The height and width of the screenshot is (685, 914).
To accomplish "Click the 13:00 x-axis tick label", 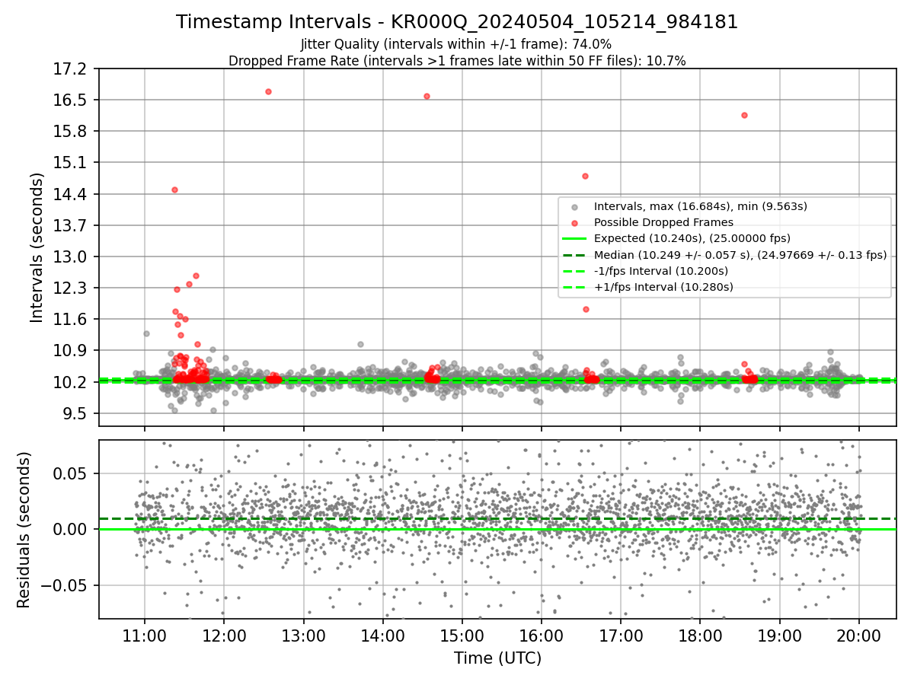I will (x=303, y=636).
